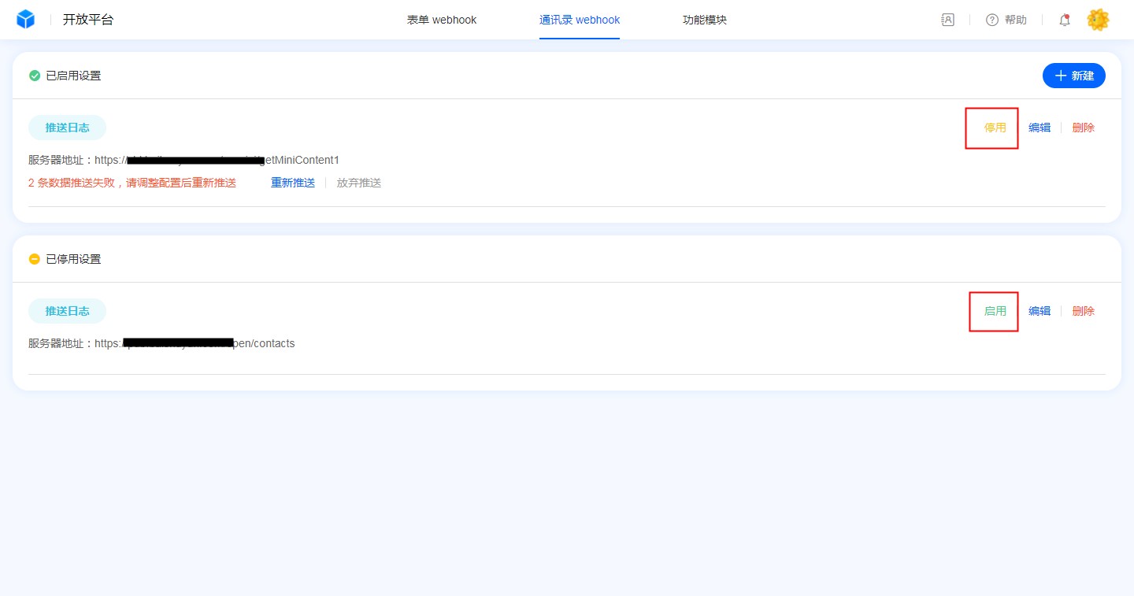Click the blue cube logo icon

26,20
